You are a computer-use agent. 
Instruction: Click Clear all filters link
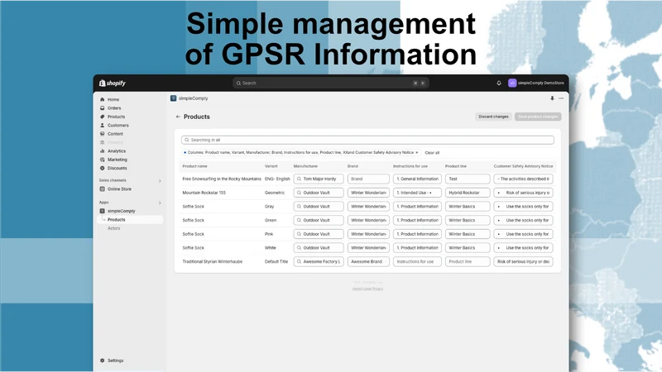[x=432, y=153]
